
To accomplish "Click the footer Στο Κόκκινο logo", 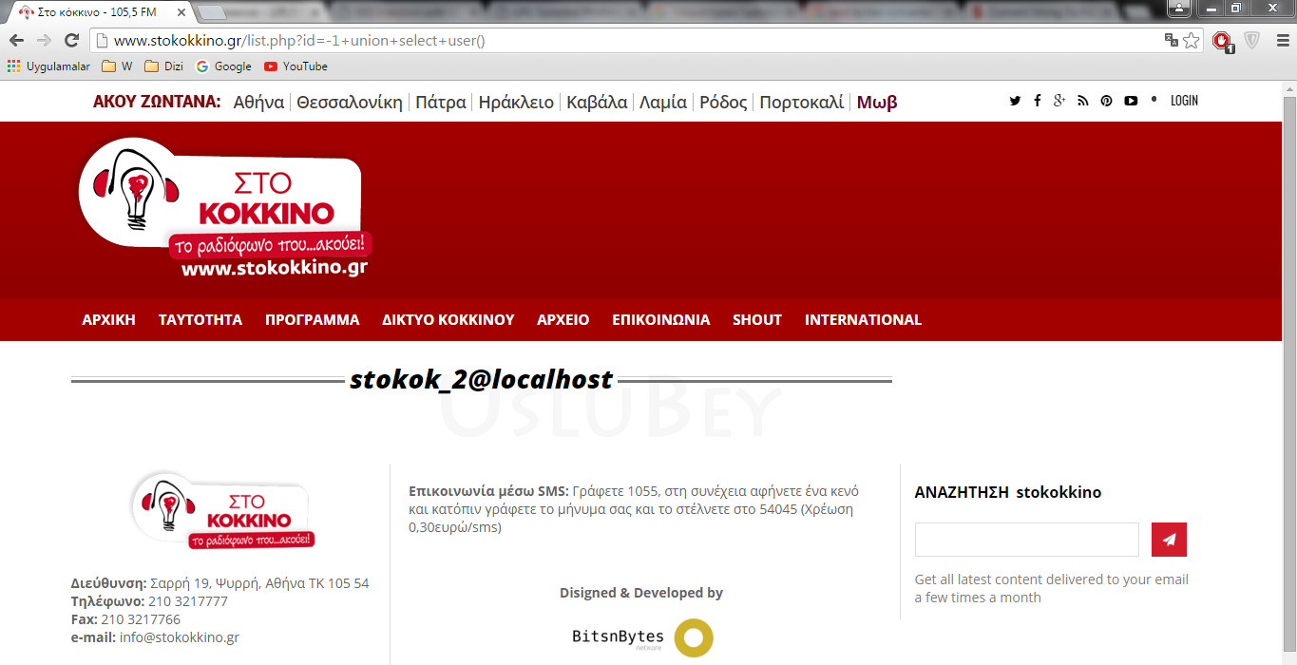I will (x=223, y=511).
